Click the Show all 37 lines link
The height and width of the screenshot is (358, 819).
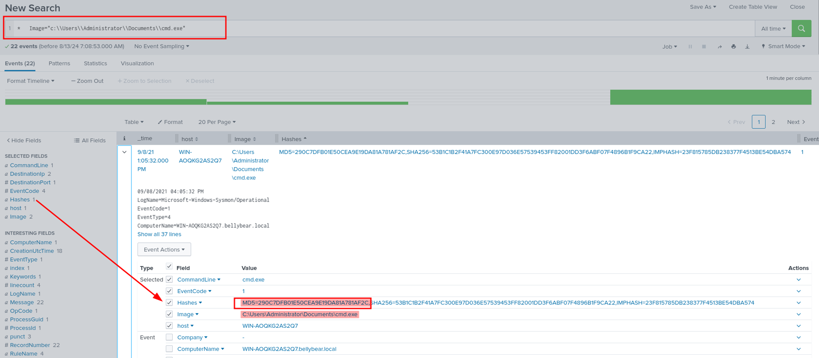pos(159,234)
